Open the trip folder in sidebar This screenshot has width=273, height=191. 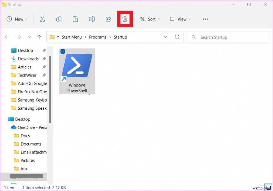24,169
